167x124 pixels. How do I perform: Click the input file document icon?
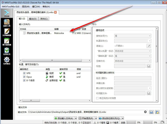tap(24, 33)
